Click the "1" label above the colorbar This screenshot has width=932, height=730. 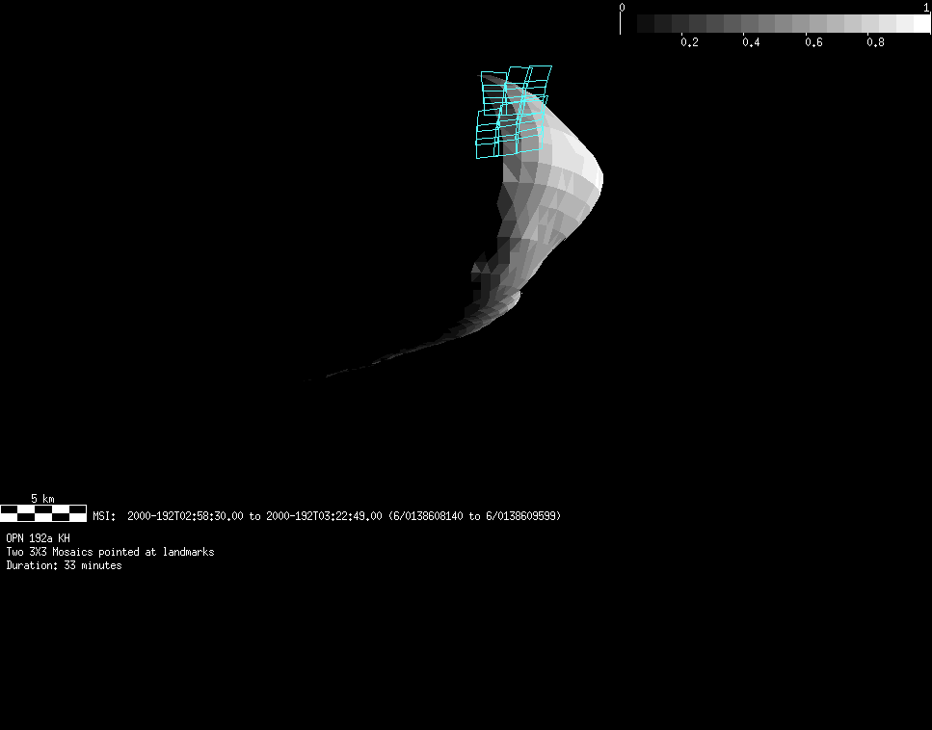click(x=926, y=7)
